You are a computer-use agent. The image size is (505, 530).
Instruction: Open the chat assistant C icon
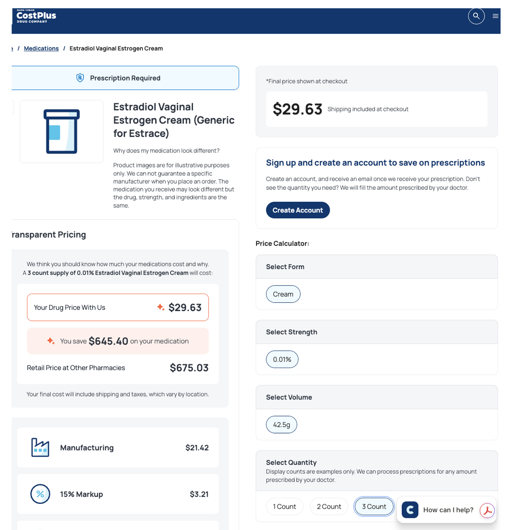point(410,510)
